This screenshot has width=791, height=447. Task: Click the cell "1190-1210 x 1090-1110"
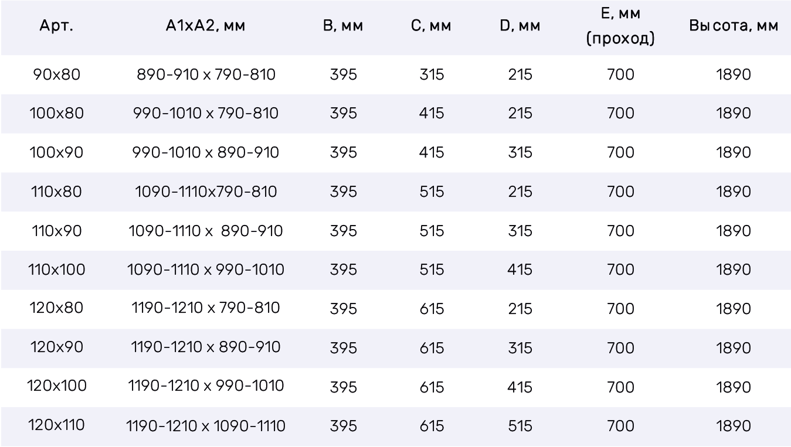point(206,426)
